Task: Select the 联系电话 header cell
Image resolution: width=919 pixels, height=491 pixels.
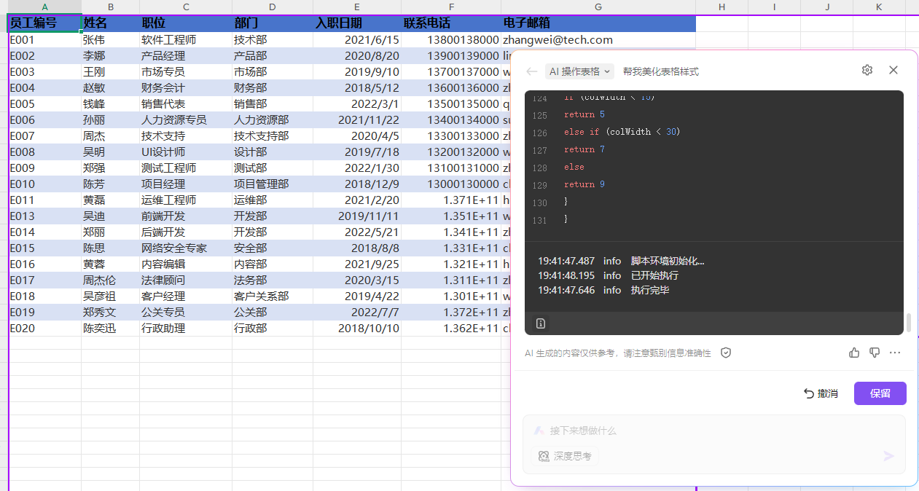Action: click(451, 23)
